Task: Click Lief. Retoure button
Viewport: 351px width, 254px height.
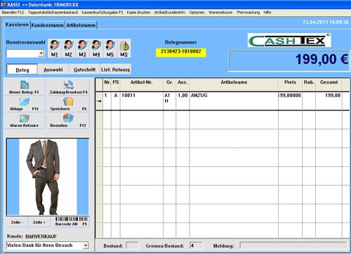Action: (116, 69)
